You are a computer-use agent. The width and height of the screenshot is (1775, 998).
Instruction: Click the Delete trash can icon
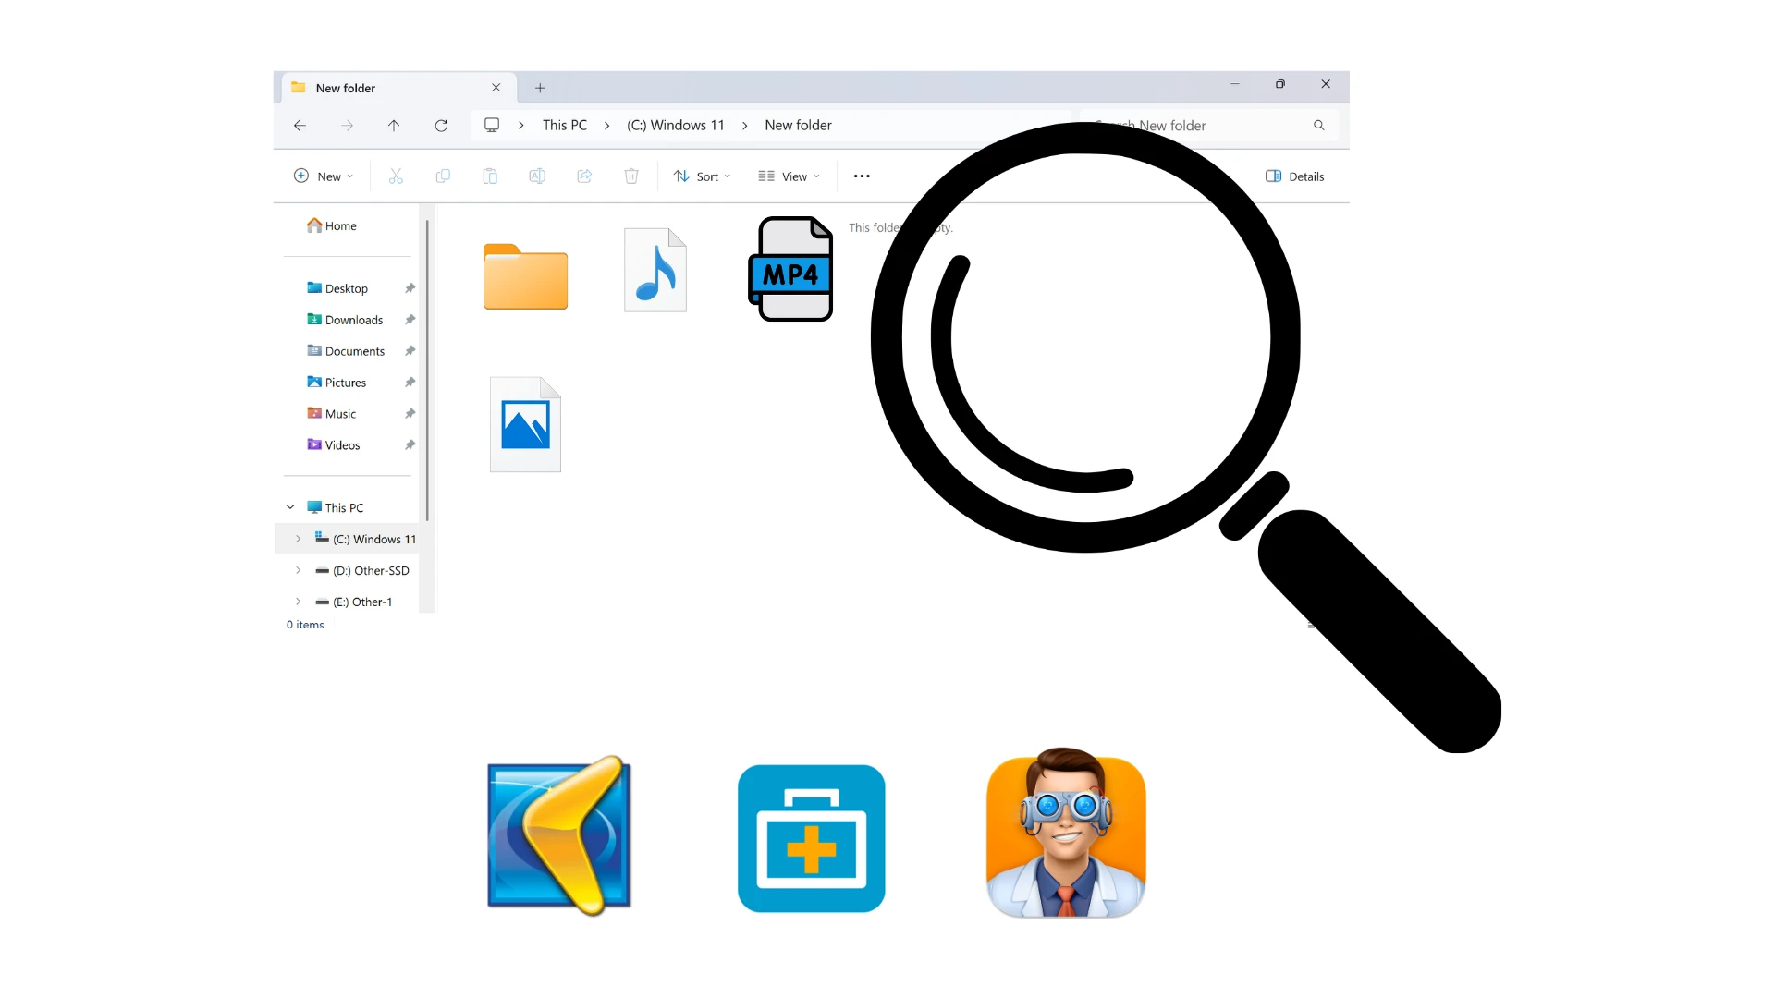coord(631,176)
